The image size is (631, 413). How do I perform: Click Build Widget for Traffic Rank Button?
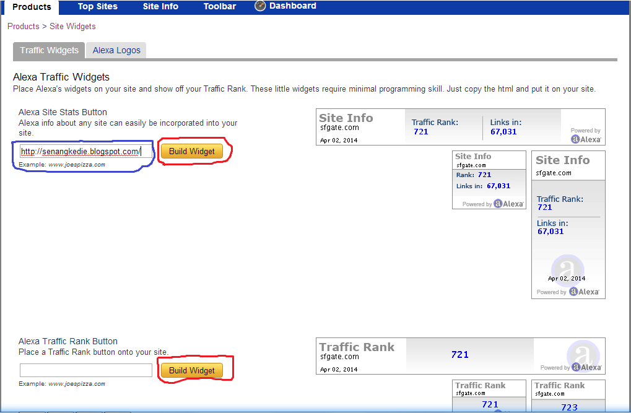pos(192,370)
